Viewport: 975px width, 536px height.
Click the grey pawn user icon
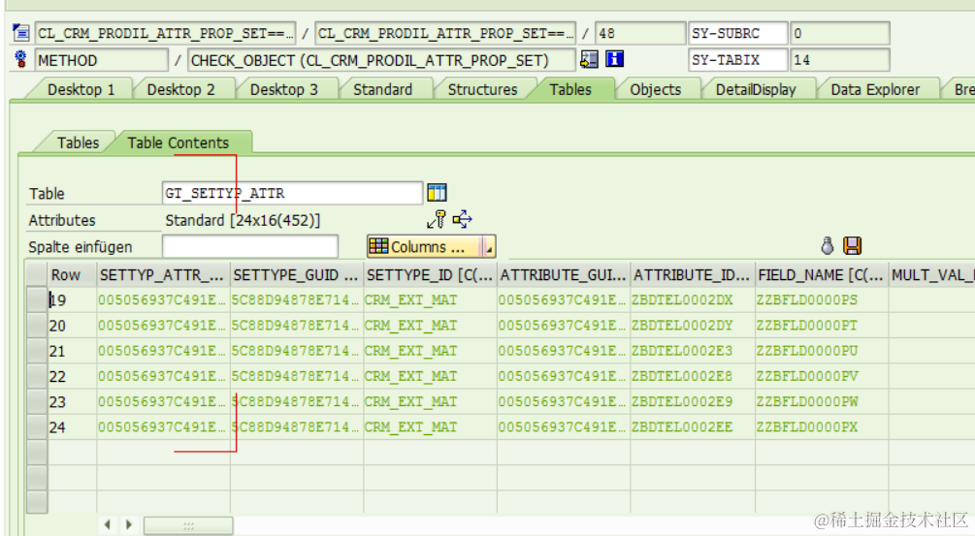pyautogui.click(x=827, y=246)
